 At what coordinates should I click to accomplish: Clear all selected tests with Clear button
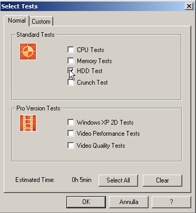pyautogui.click(x=162, y=180)
